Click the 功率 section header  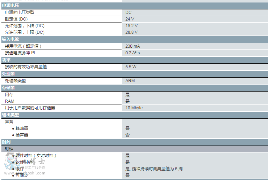tap(6, 60)
